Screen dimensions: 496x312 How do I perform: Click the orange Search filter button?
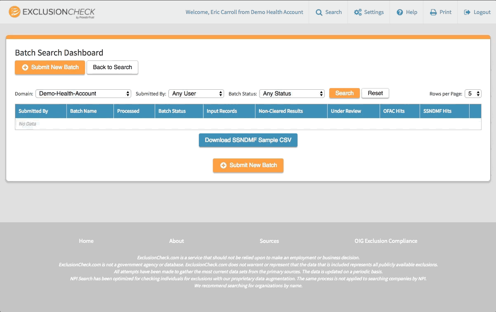(x=345, y=93)
